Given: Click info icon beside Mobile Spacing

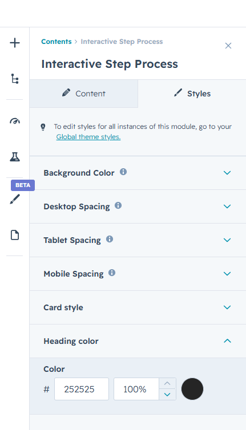Looking at the screenshot, I should tap(112, 273).
